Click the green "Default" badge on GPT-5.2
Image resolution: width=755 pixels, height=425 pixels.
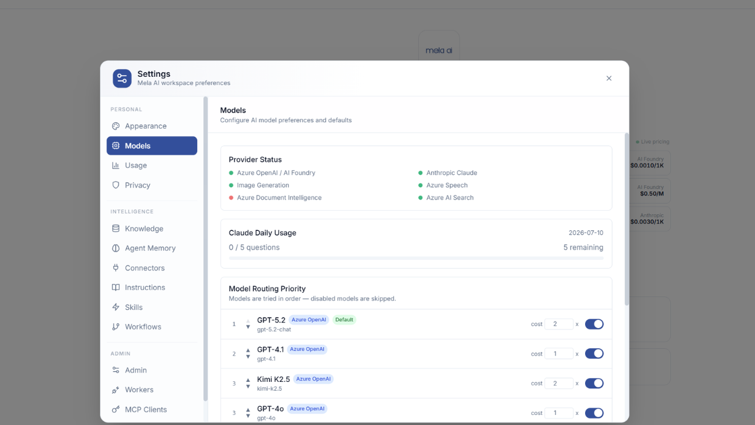tap(344, 320)
